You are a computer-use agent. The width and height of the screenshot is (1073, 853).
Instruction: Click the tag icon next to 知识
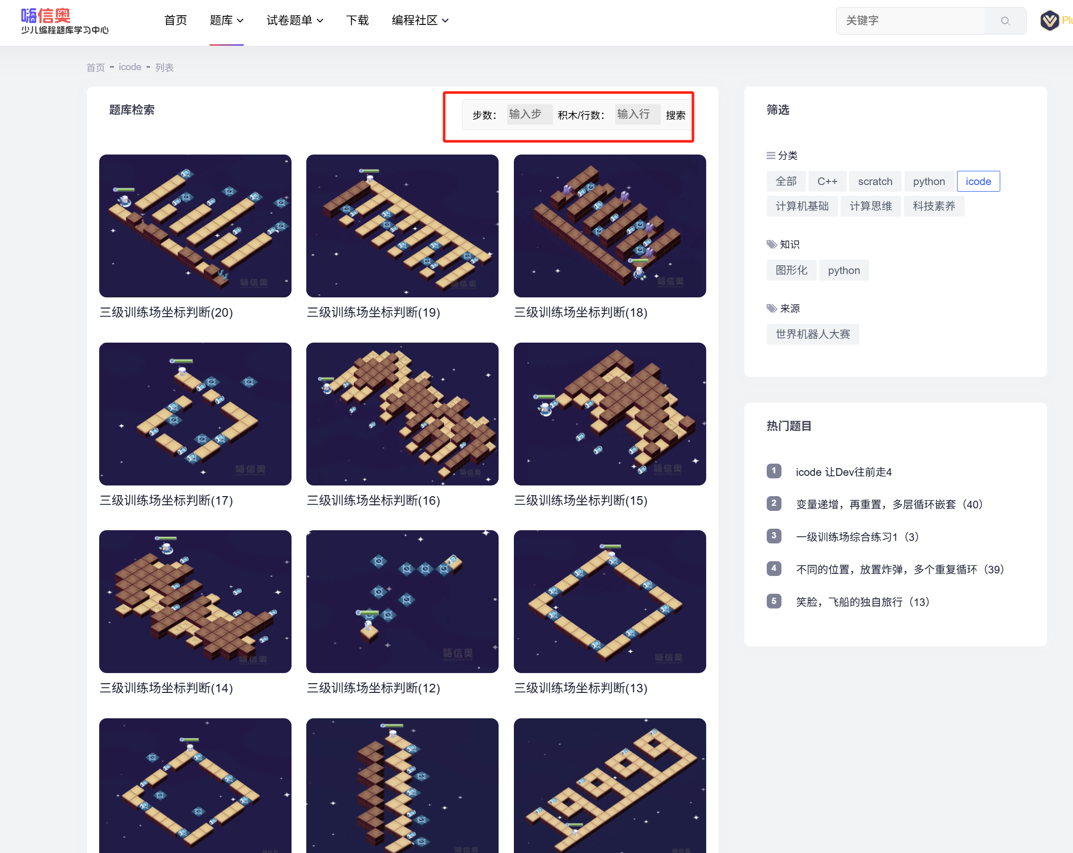pos(771,245)
